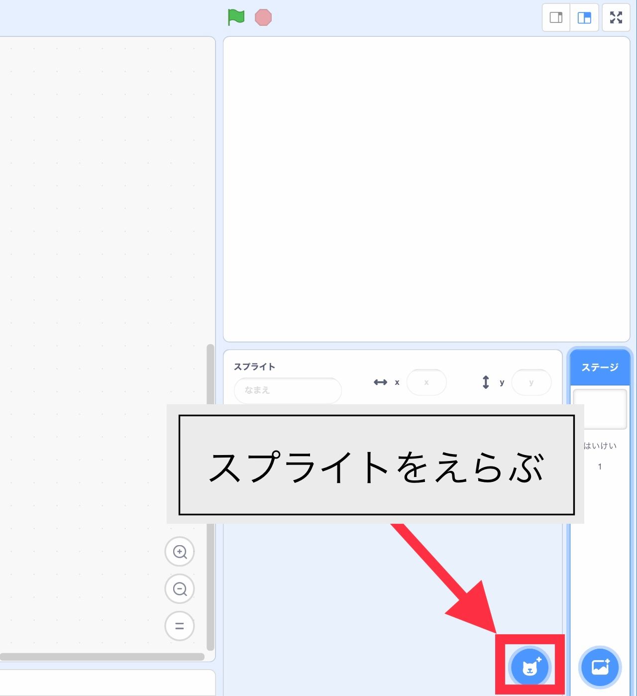Toggle the highlighted stage view mode
Image resolution: width=637 pixels, height=696 pixels.
(584, 17)
